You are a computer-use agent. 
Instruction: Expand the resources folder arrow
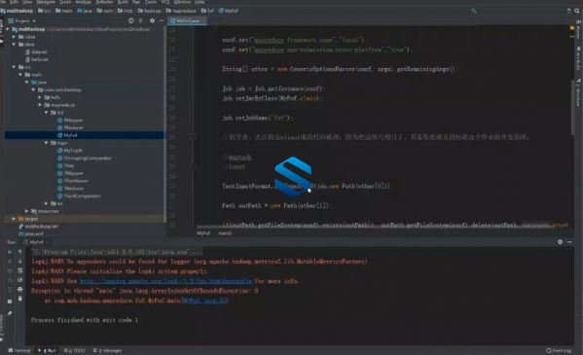pos(27,211)
